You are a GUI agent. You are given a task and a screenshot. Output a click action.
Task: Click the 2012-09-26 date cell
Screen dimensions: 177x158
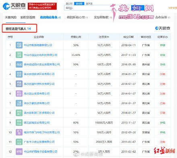pyautogui.click(x=128, y=132)
